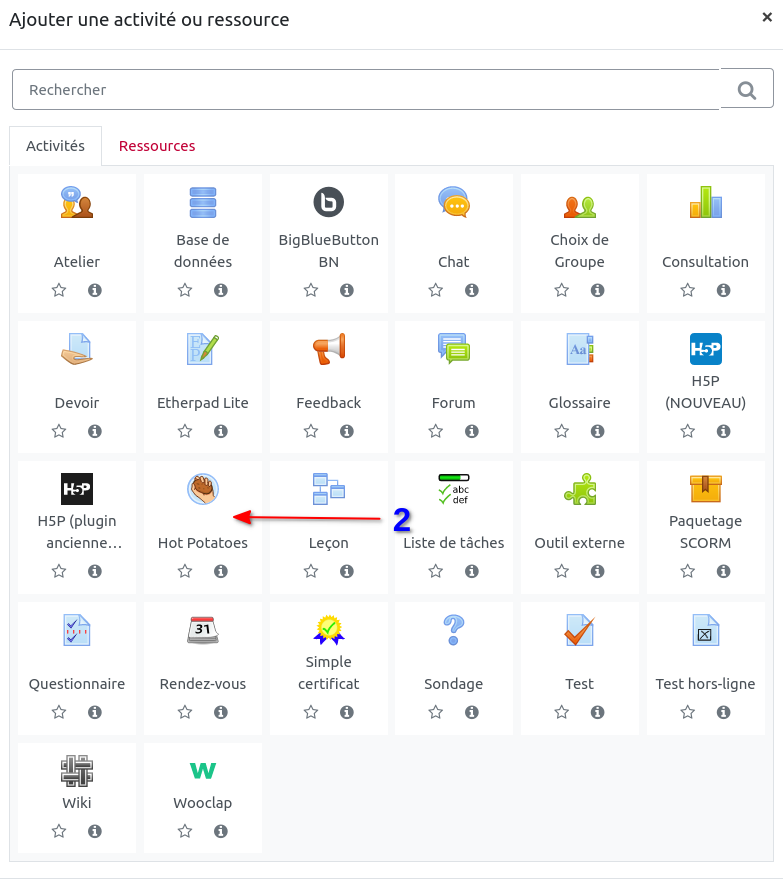Mark Sondage as favorite with star

pos(436,712)
